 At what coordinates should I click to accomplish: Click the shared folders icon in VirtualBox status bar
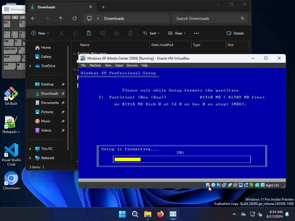tap(235, 185)
